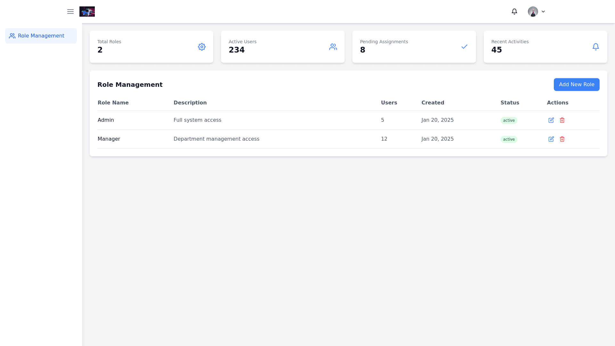Expand the user profile dropdown chevron
The height and width of the screenshot is (346, 615).
click(543, 12)
